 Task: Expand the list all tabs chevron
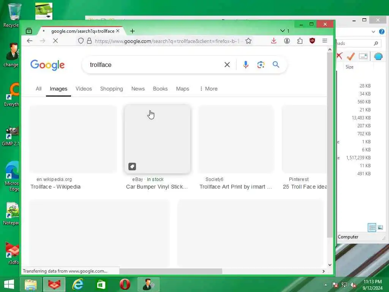point(282,31)
